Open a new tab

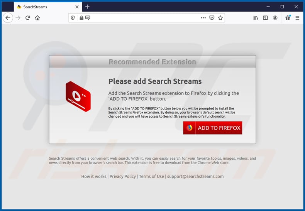87,7
